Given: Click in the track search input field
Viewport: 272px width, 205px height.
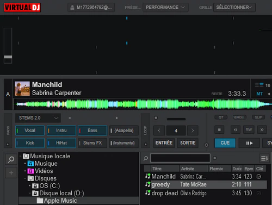Looking at the screenshot, I should click(180, 158).
